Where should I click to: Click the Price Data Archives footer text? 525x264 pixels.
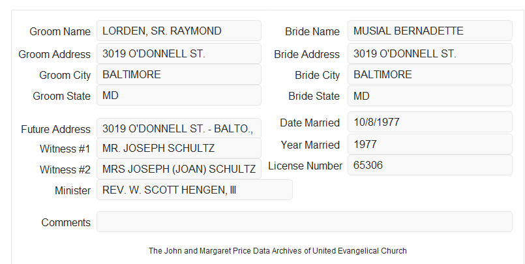click(278, 251)
